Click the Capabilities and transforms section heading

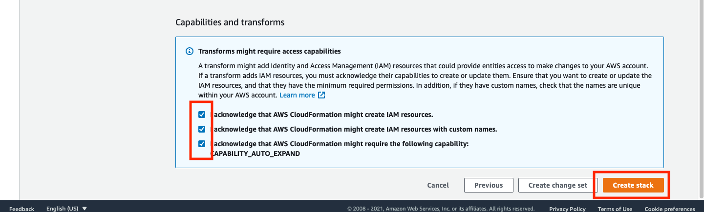[x=230, y=22]
